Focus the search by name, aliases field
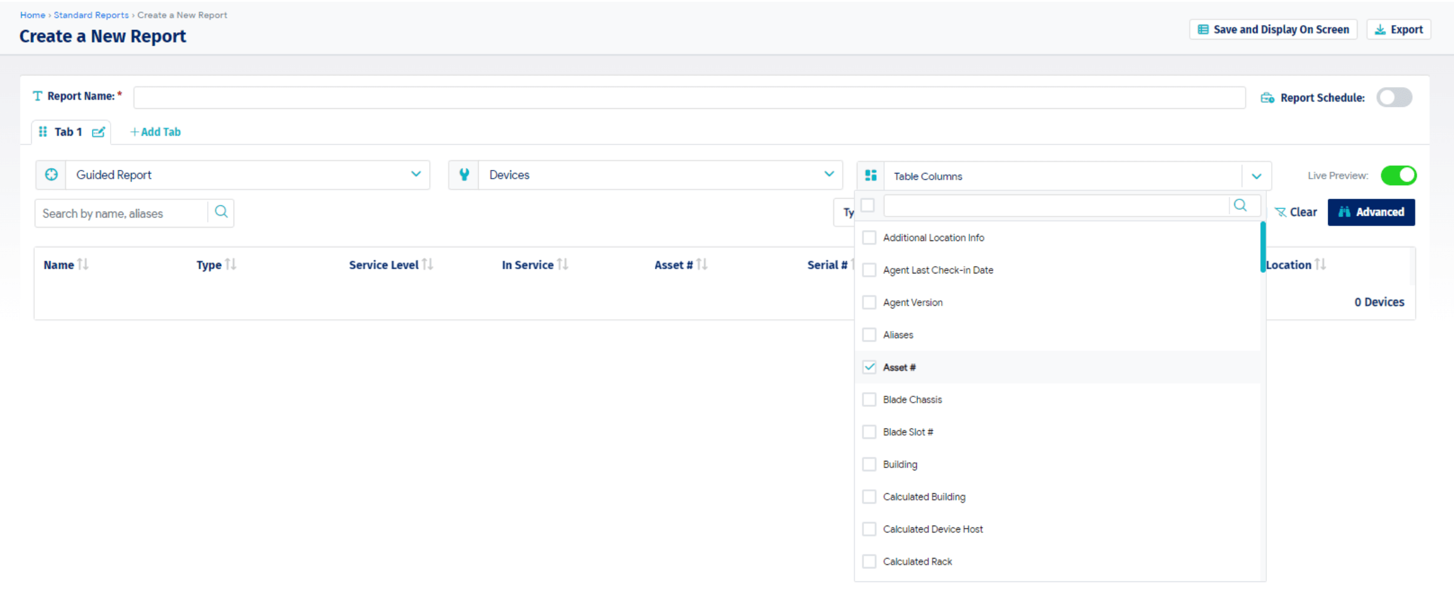Viewport: 1454px width, 602px height. click(121, 213)
